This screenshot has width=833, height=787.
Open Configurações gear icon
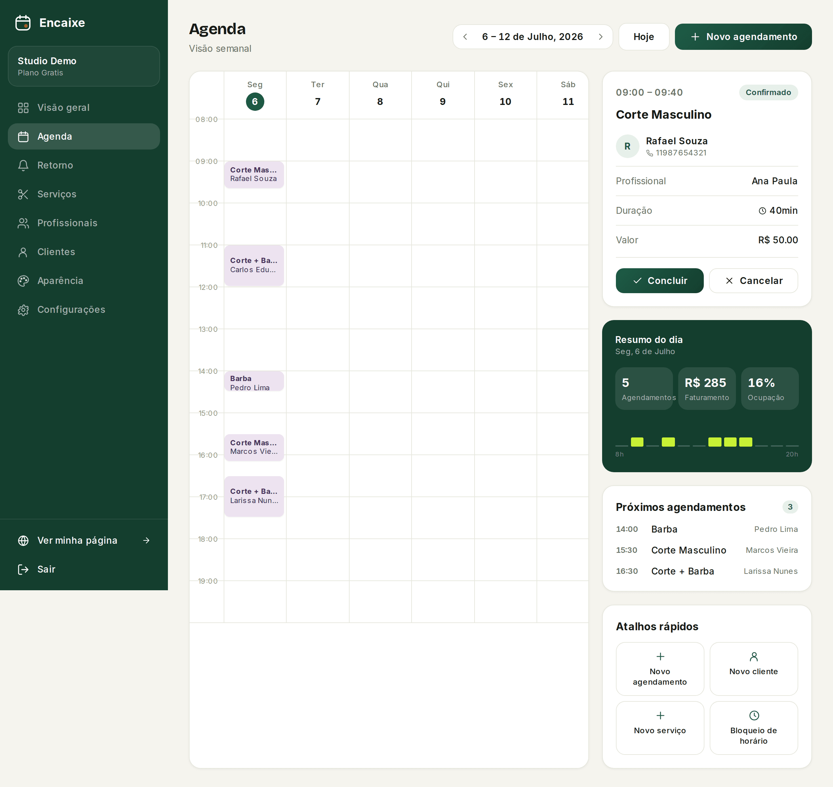pos(23,310)
